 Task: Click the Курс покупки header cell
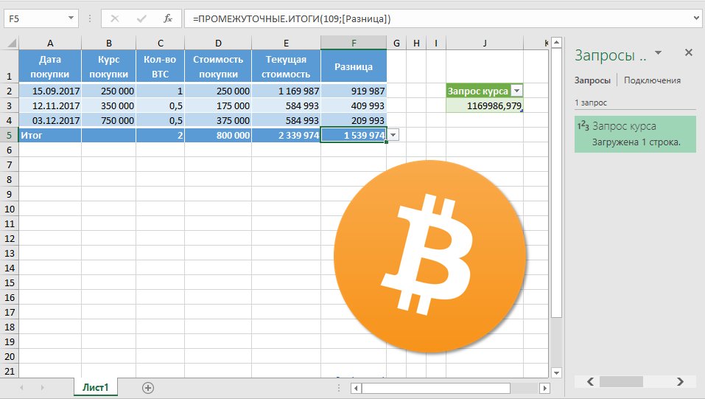(109, 66)
